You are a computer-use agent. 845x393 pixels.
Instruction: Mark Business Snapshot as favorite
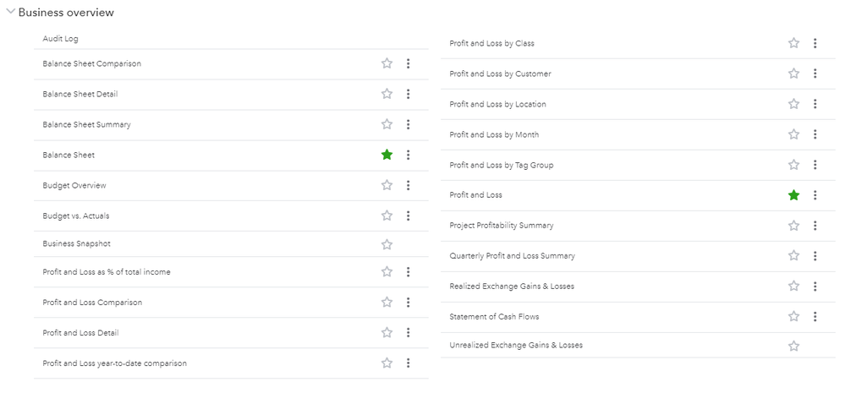387,244
